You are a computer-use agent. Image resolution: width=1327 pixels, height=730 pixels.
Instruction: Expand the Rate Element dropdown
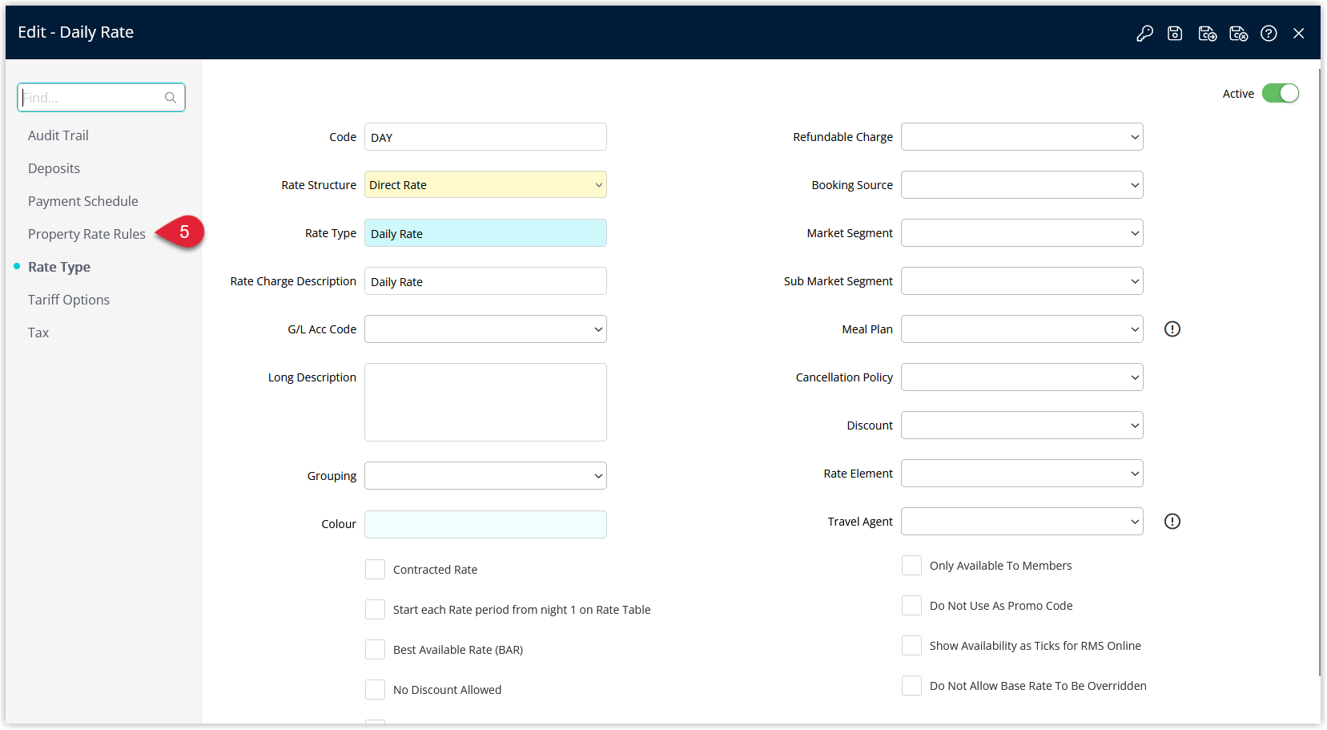point(1022,474)
